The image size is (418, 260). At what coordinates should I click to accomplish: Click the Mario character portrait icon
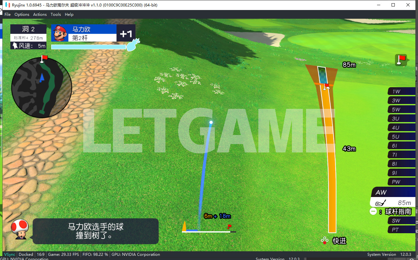pos(60,33)
